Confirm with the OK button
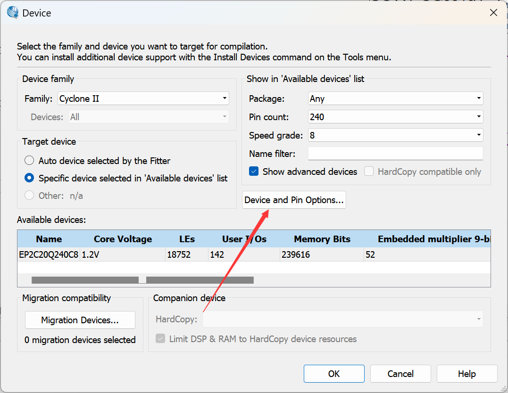508x393 pixels. click(x=334, y=374)
